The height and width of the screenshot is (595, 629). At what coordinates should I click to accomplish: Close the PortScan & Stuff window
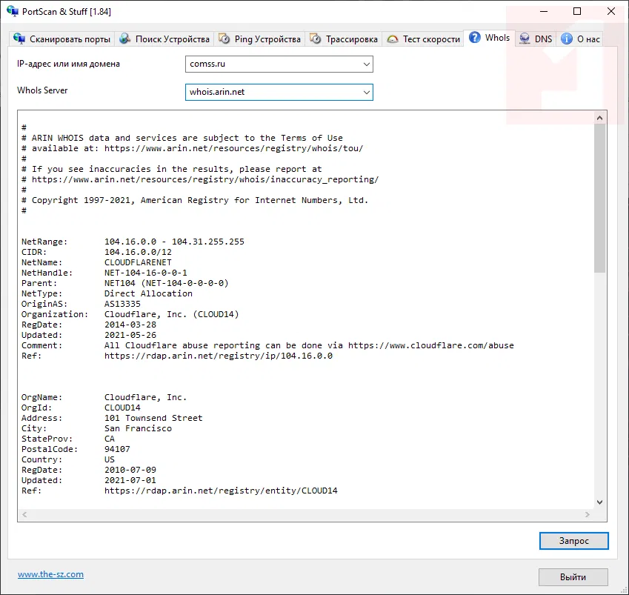(611, 11)
